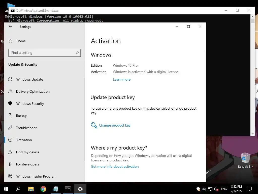Maximize the Settings window

coord(188,27)
